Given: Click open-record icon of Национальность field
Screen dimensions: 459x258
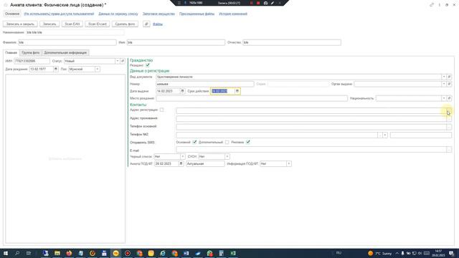Looking at the screenshot, I should [449, 98].
